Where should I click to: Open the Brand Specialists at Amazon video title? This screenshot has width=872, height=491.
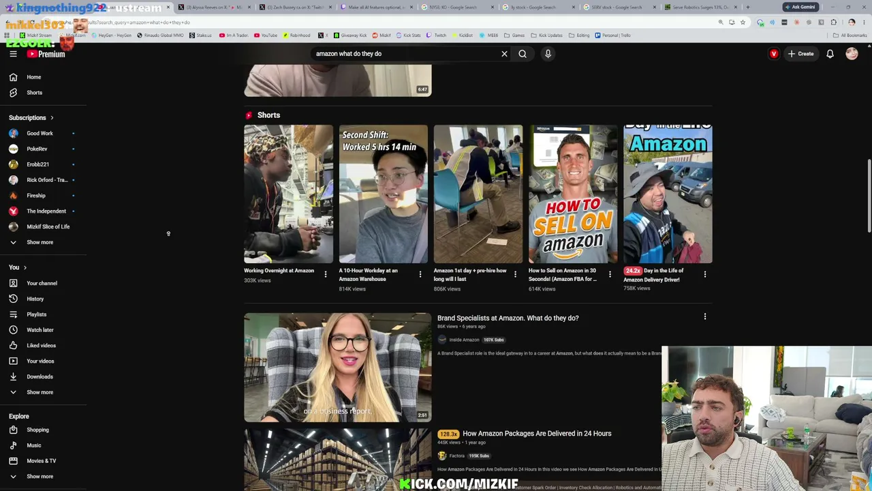coord(508,318)
